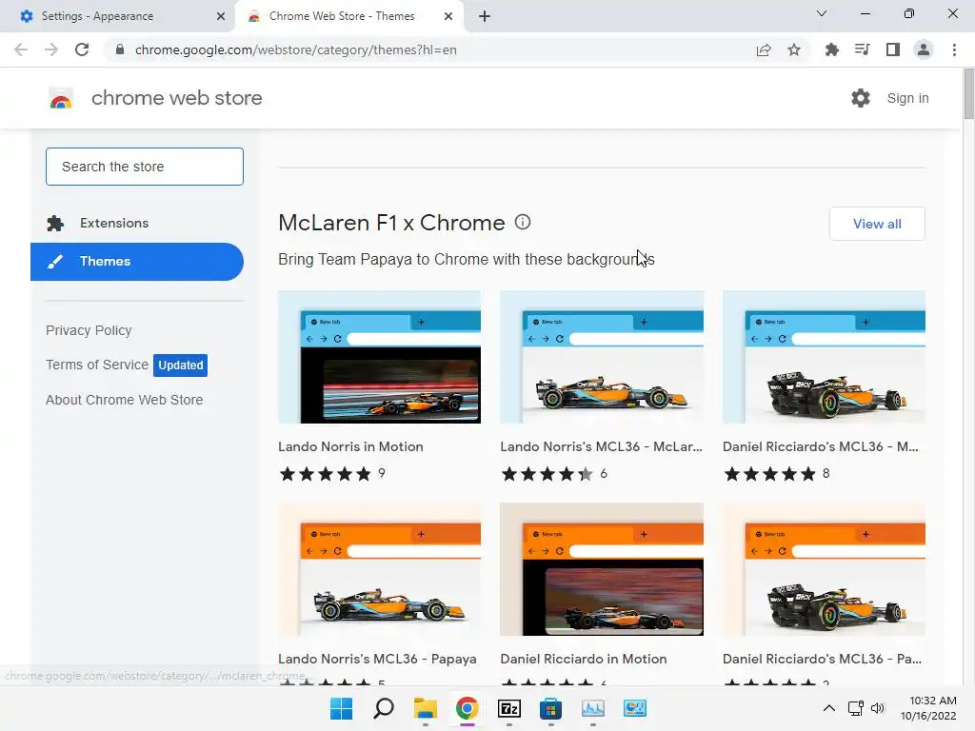The height and width of the screenshot is (731, 975).
Task: Open a new browser tab
Action: click(485, 16)
